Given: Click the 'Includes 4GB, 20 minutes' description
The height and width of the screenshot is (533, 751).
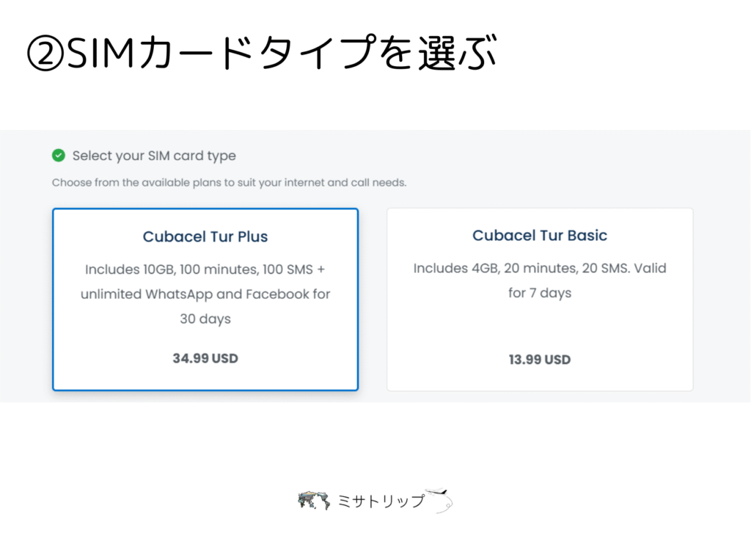Looking at the screenshot, I should click(x=540, y=280).
